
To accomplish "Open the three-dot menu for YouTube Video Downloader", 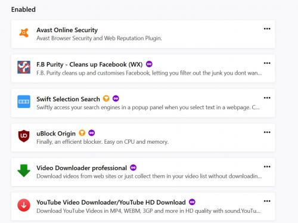I will 267,201.
